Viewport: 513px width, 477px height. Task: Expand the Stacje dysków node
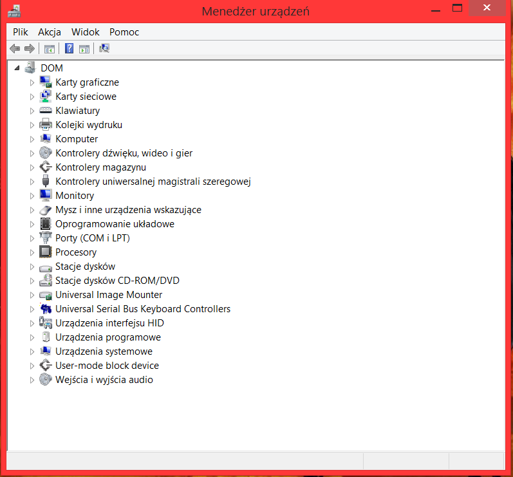point(32,267)
